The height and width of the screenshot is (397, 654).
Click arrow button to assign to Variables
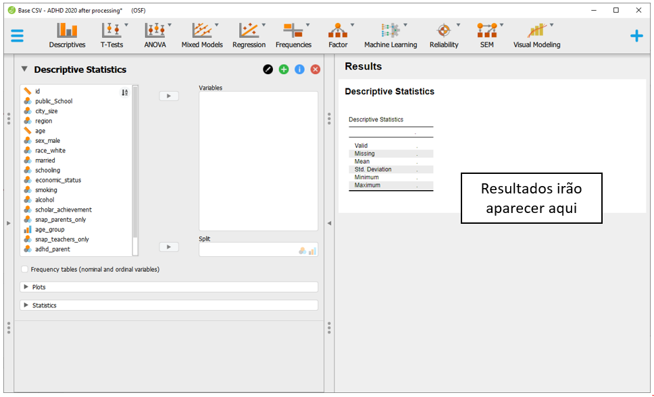169,96
